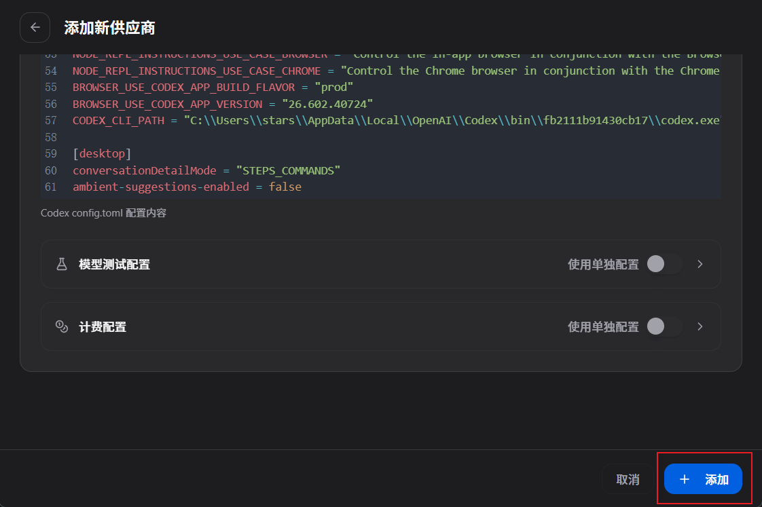Click the [desktop] section header line
The height and width of the screenshot is (507, 762).
pos(102,153)
